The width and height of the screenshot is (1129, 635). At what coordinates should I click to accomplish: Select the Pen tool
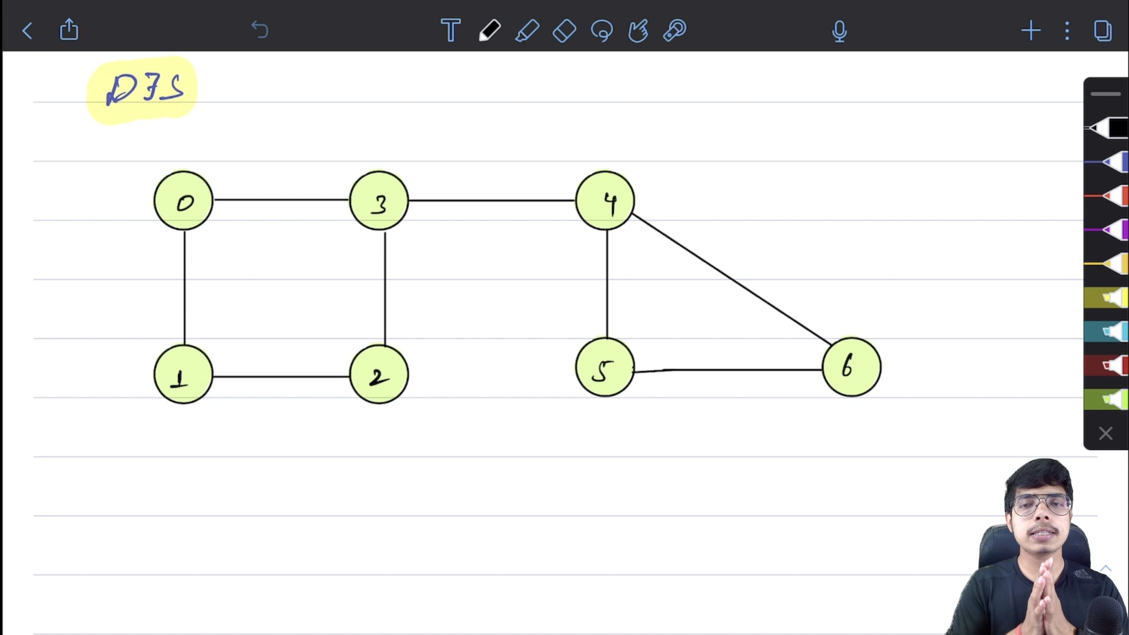click(489, 31)
